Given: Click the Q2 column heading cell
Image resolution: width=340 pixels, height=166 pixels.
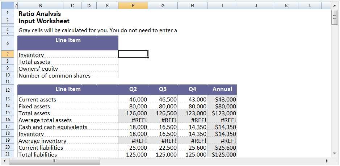Looking at the screenshot, I should click(x=133, y=89).
